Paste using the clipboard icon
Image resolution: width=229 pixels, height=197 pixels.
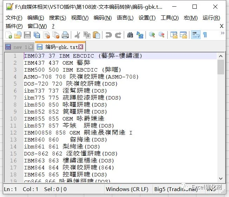(96, 35)
